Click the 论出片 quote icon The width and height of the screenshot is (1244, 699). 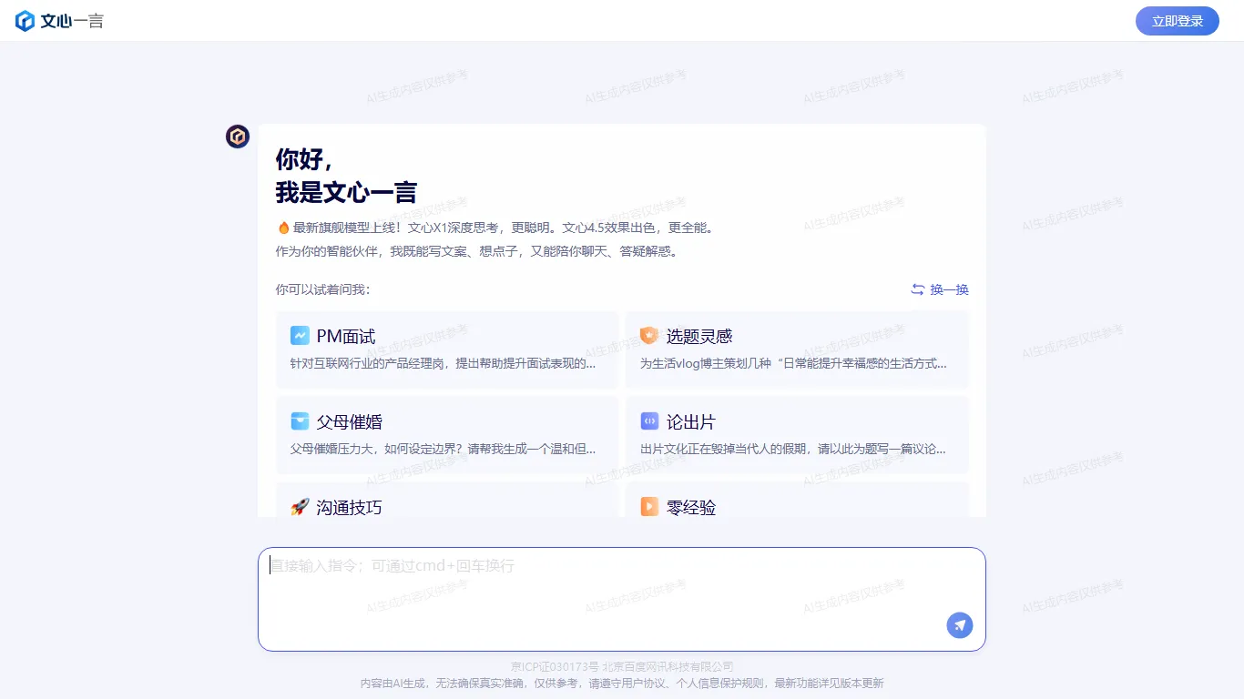(x=649, y=420)
